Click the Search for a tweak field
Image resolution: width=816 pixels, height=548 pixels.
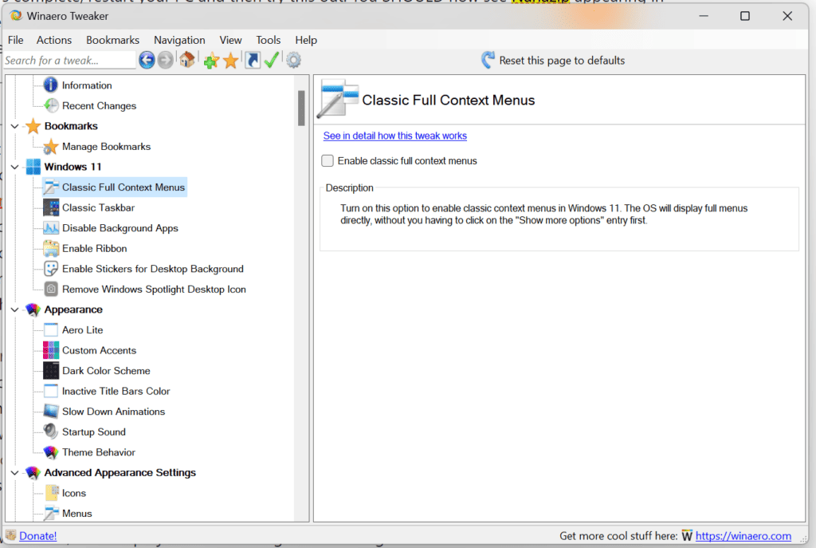coord(69,61)
